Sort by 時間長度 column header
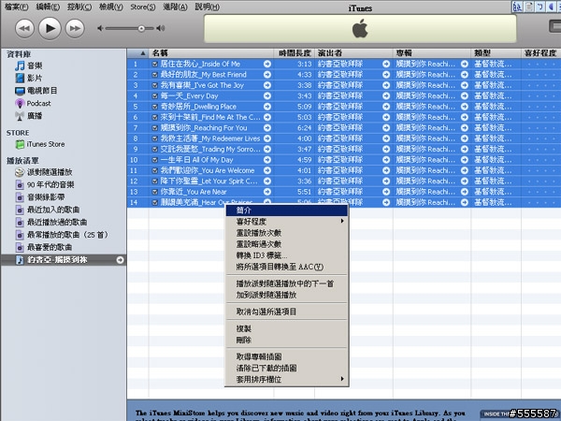The image size is (561, 421). click(295, 53)
